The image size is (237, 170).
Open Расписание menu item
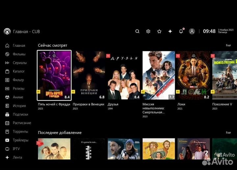pyautogui.click(x=22, y=123)
